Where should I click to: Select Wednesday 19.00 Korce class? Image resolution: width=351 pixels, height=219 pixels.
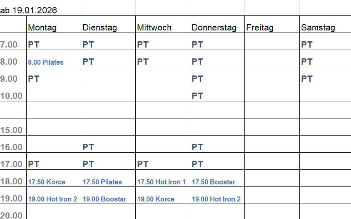tap(156, 199)
